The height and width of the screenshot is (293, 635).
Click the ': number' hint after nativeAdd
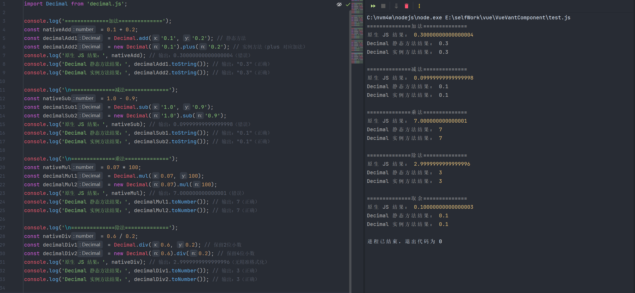coord(83,29)
